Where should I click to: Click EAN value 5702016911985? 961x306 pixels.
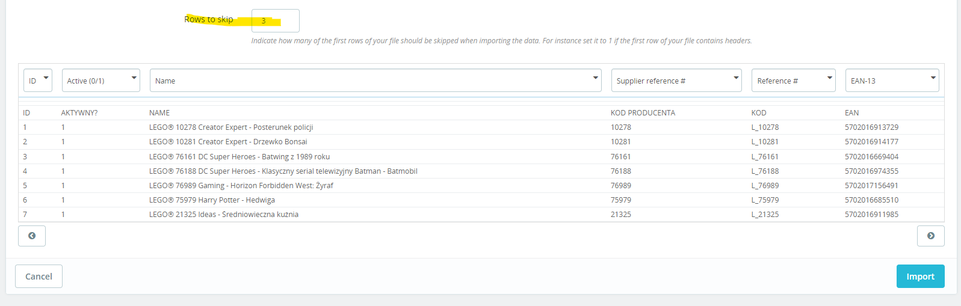[871, 215]
